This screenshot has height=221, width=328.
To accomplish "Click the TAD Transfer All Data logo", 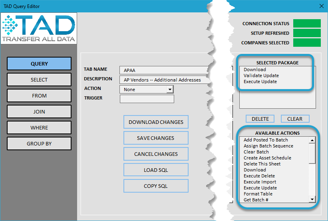I will [39, 28].
